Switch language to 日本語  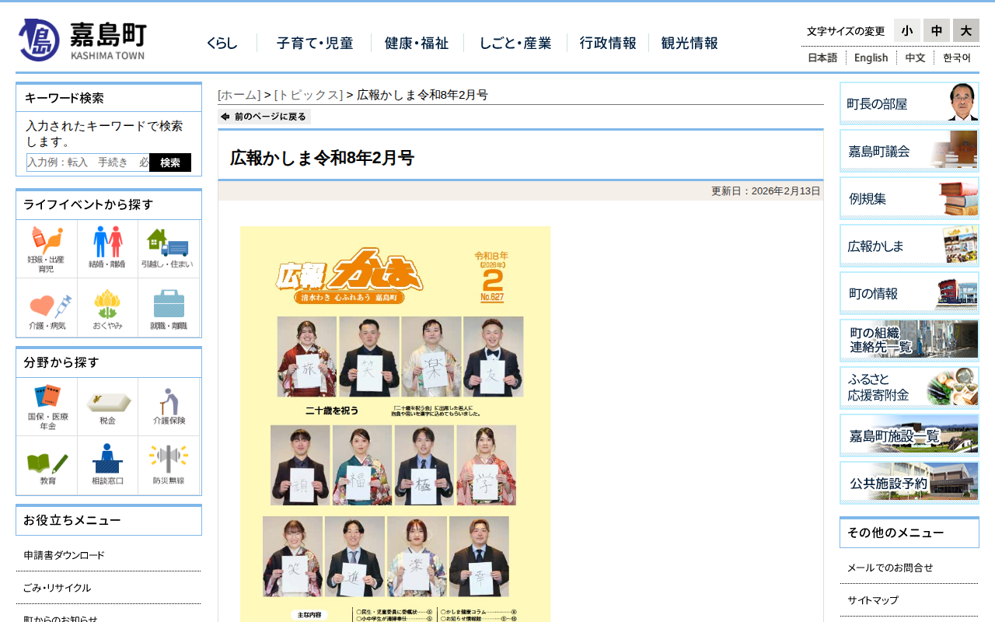click(822, 58)
